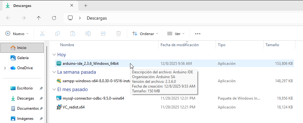Click the pin icon next to Descargas
The image size is (303, 123).
[x=41, y=98]
